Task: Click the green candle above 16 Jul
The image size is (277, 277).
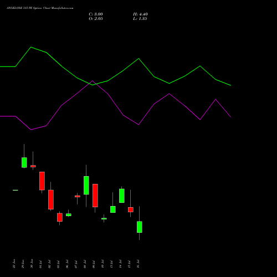Action: (x=140, y=227)
